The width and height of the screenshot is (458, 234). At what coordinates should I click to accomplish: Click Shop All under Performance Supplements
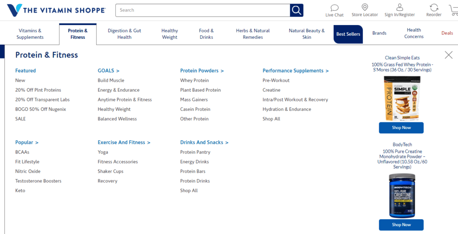coord(271,119)
